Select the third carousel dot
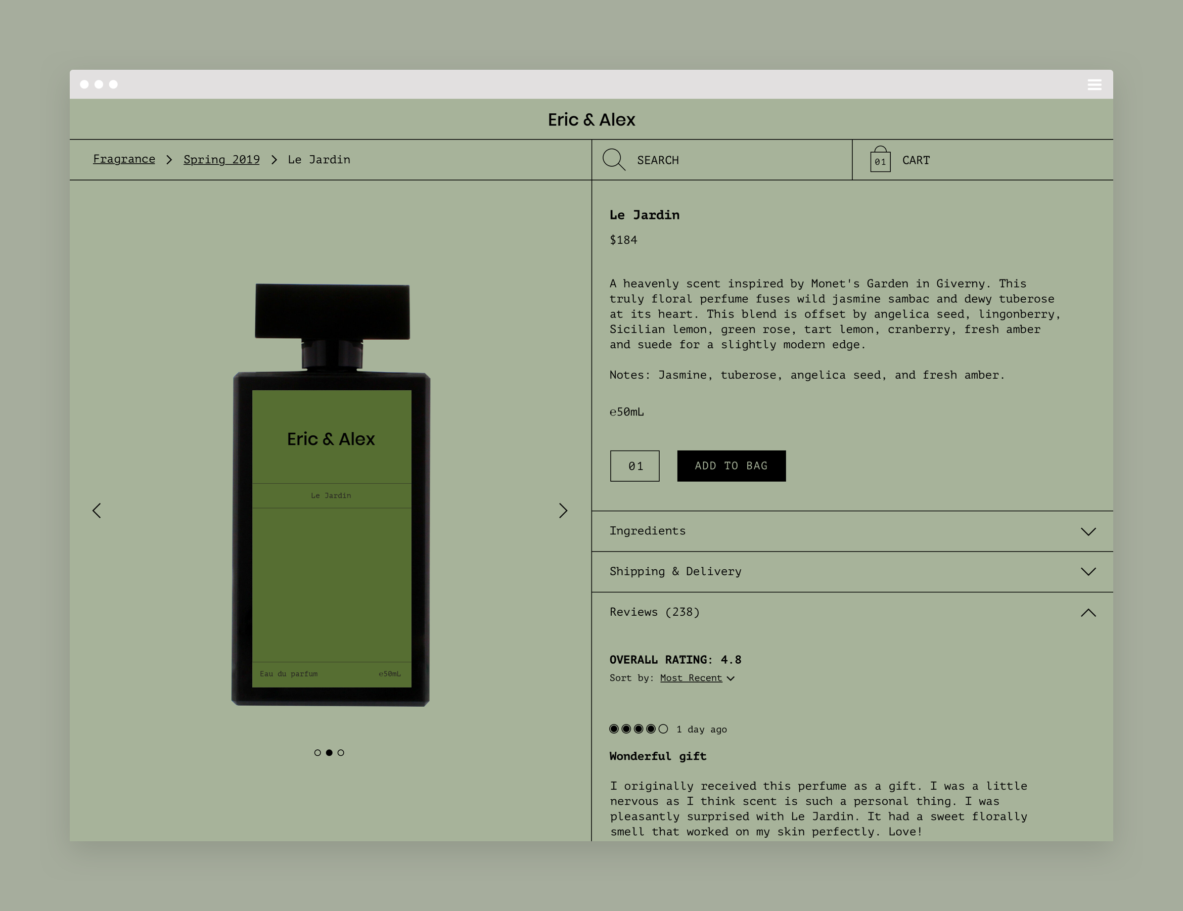1183x911 pixels. pos(341,753)
